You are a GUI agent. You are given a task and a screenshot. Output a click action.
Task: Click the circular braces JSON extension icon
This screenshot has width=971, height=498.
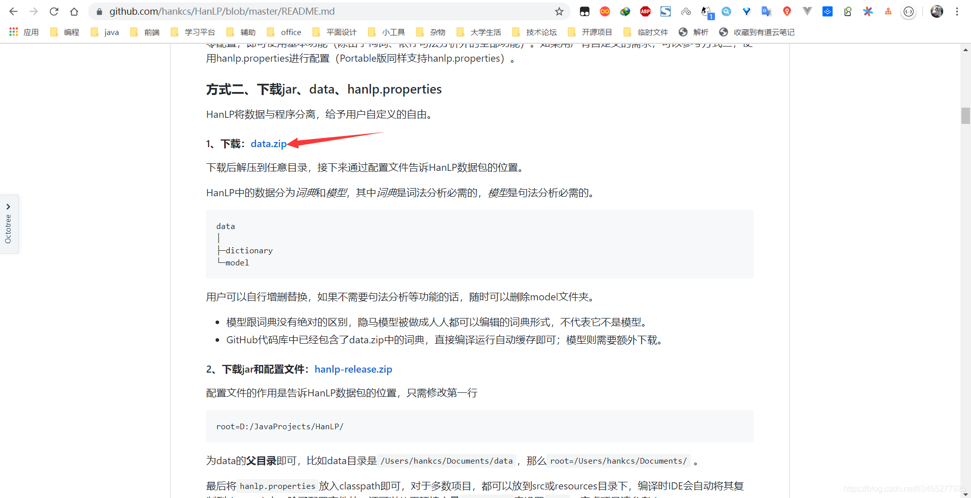coord(909,12)
